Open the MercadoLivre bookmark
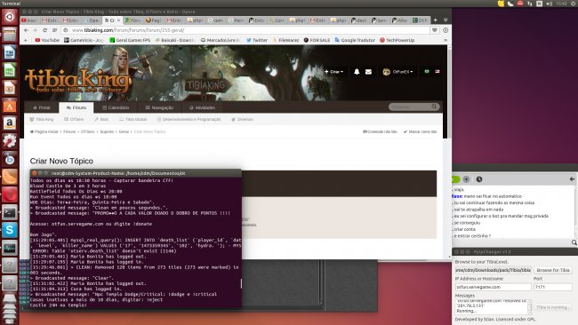Screen dimensions: 578x325 [220, 40]
